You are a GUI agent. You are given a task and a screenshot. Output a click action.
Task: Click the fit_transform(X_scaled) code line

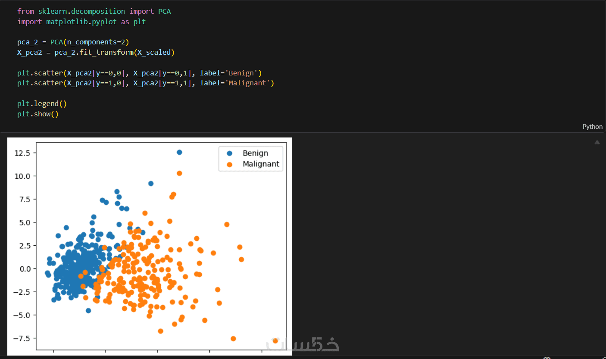coord(96,53)
